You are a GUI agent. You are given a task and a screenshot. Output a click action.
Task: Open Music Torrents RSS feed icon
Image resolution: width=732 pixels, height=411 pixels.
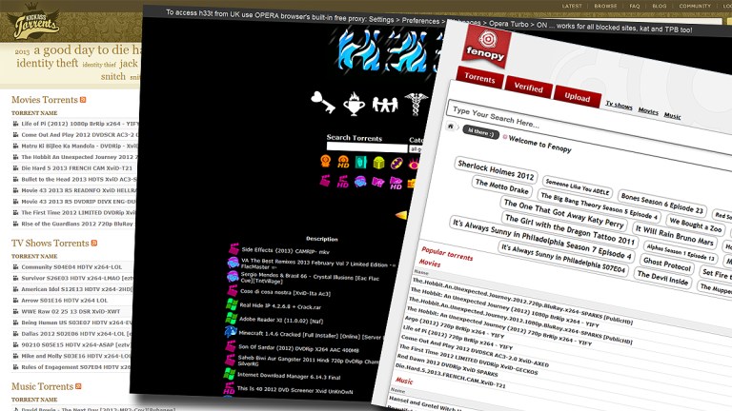point(78,386)
